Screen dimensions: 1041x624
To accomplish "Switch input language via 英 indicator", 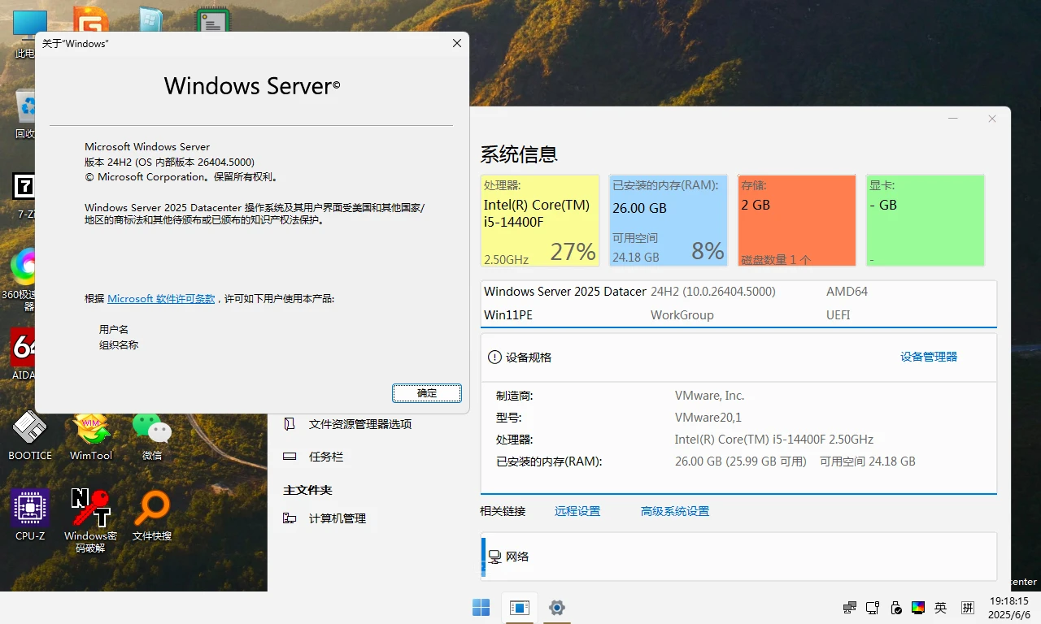I will tap(941, 607).
